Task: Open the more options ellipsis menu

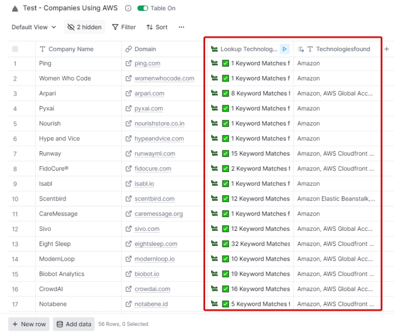Action: pos(181,27)
